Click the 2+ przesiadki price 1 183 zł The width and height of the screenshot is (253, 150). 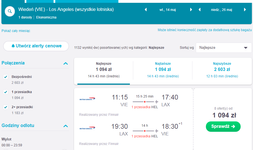17,113
